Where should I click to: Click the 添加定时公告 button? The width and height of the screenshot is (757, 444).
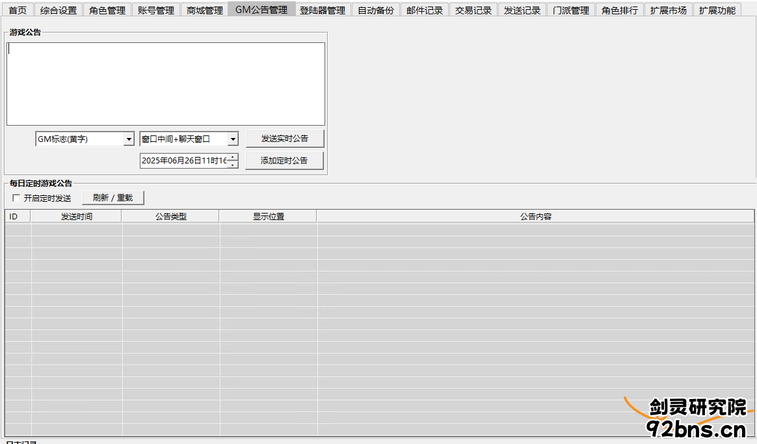coord(284,161)
